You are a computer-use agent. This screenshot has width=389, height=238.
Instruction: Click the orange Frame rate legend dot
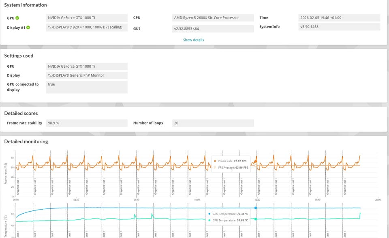[x=215, y=161]
